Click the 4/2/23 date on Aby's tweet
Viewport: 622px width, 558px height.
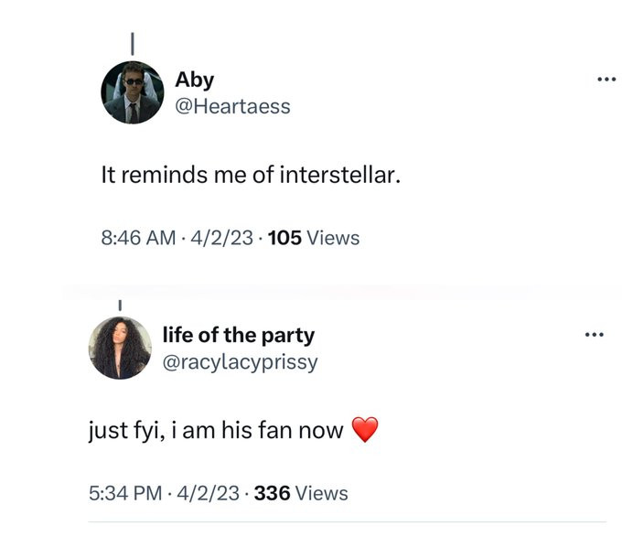pos(221,238)
